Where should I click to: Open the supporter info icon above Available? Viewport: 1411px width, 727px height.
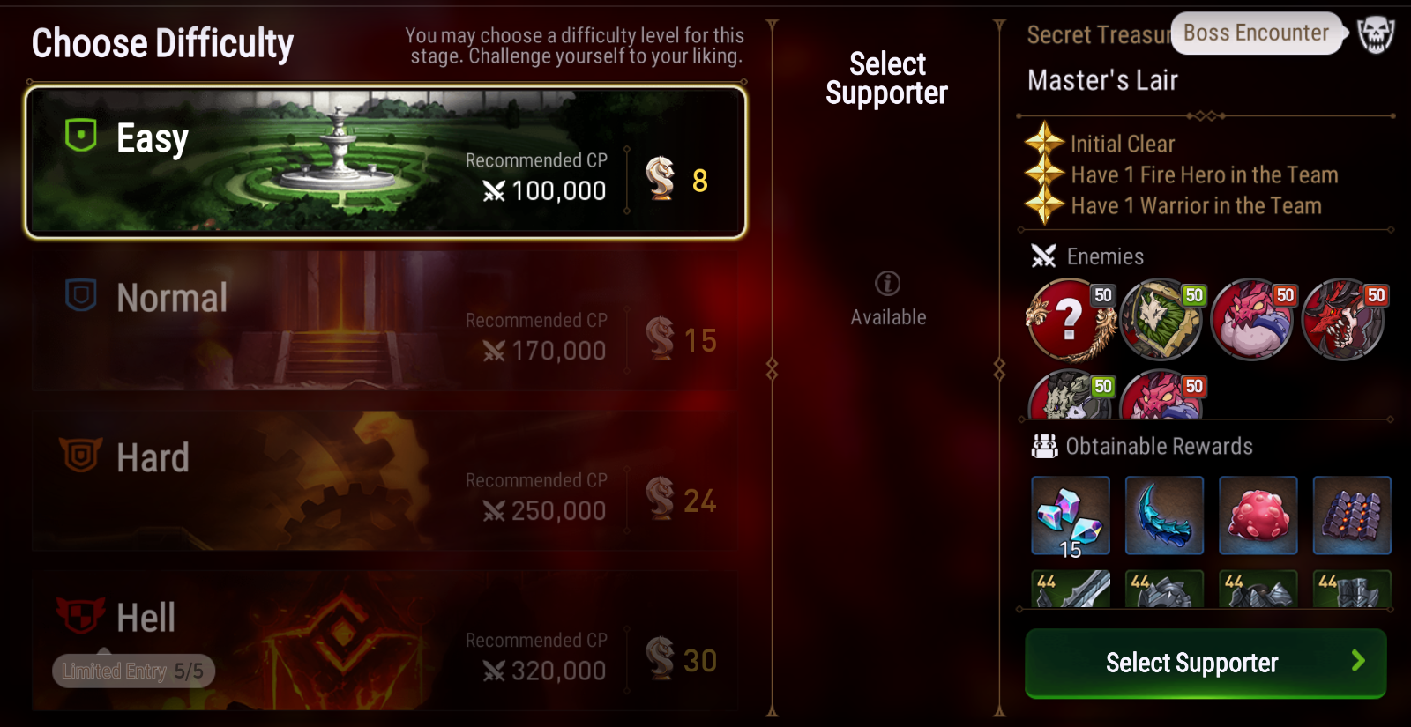pos(887,283)
